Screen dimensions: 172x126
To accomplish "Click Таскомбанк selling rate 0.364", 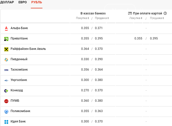I will [x=99, y=70].
